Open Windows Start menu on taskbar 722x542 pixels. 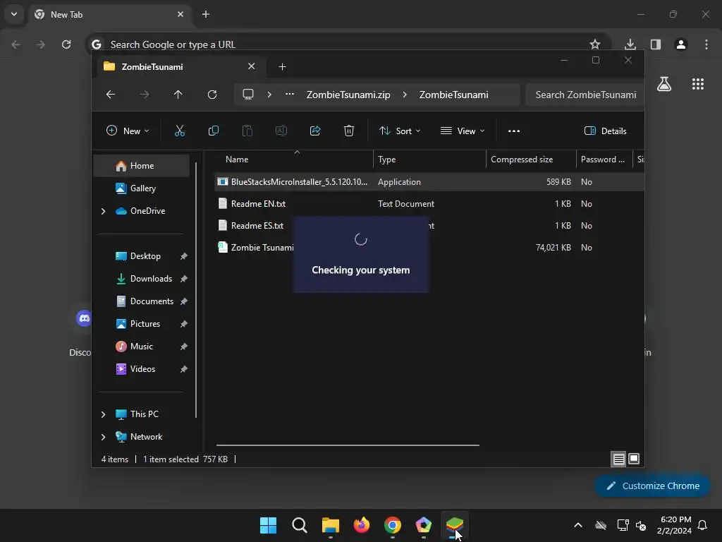[x=268, y=525]
